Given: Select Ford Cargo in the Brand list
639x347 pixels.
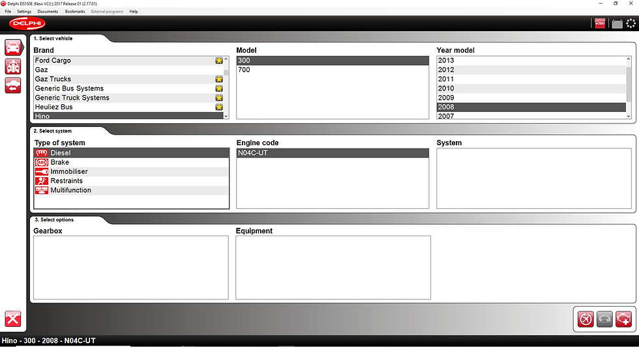Looking at the screenshot, I should [x=129, y=61].
